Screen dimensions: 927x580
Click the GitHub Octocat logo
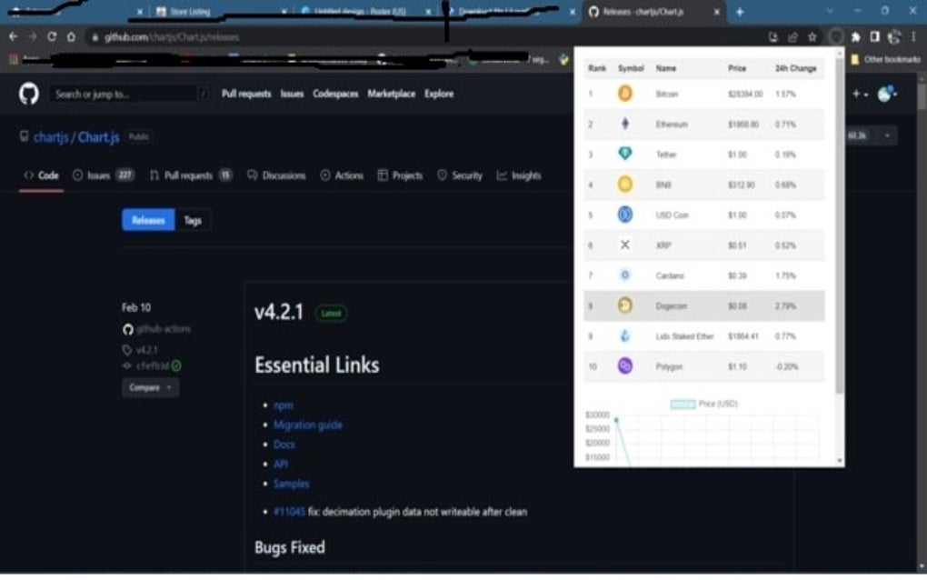[x=28, y=94]
